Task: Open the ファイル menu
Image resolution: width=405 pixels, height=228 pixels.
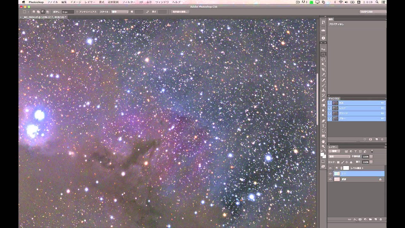Action: coord(53,2)
